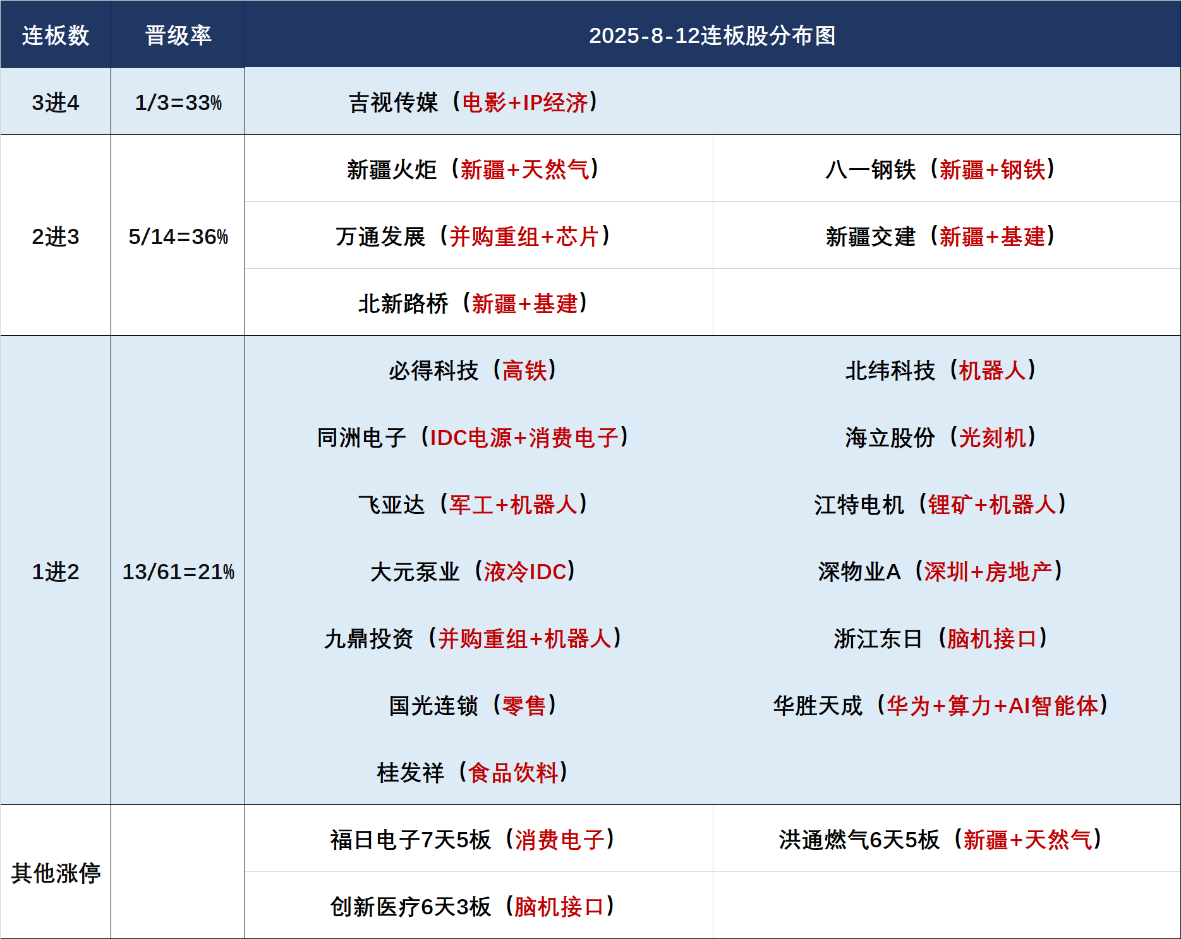Select the 飞亚达 stock entry
This screenshot has width=1181, height=939.
pos(473,505)
